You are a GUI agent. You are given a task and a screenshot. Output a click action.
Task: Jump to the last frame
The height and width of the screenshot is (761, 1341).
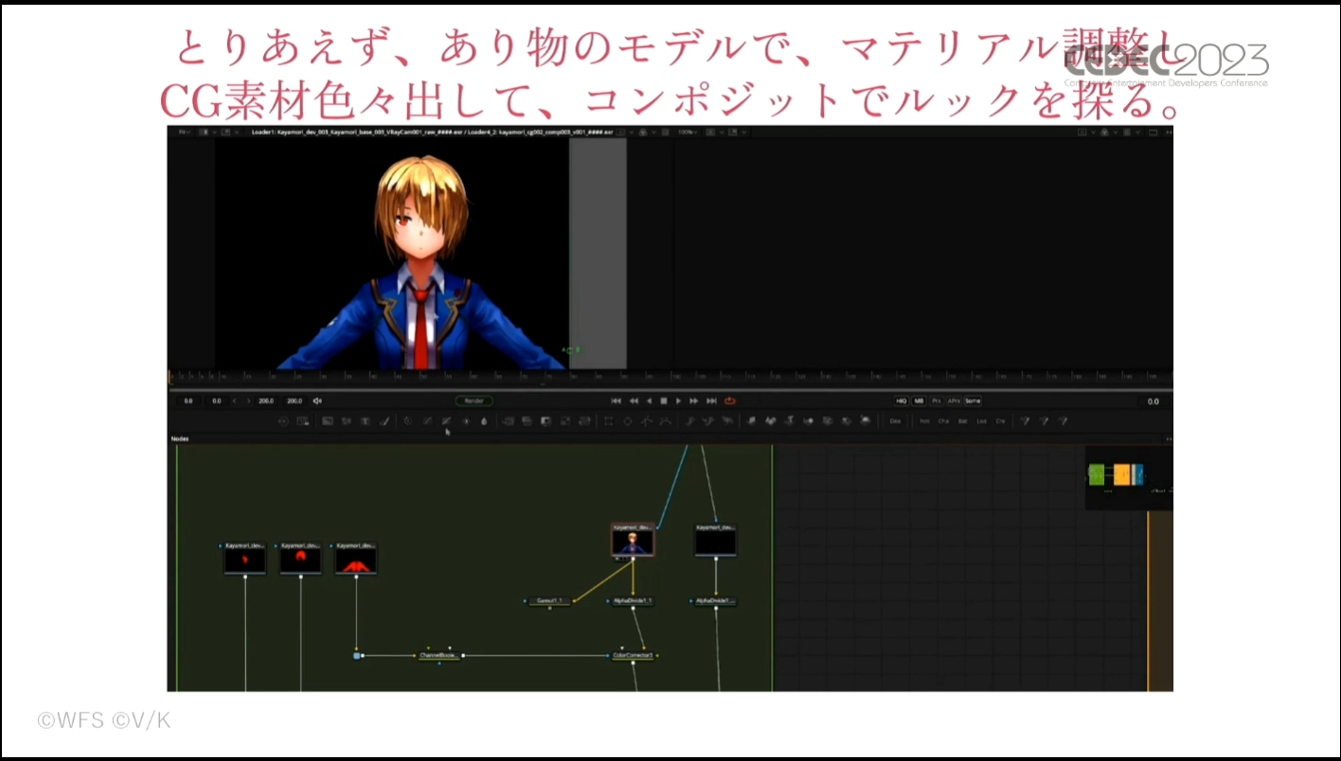(x=711, y=401)
